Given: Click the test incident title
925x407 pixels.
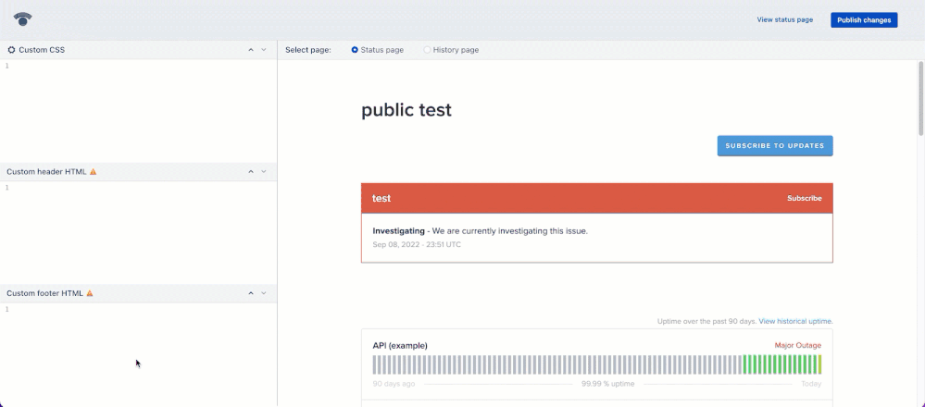Looking at the screenshot, I should click(x=381, y=199).
